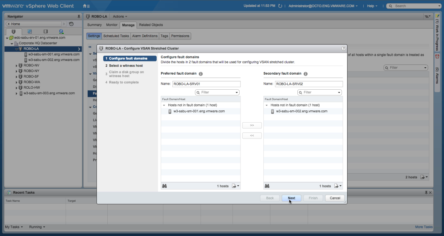Click the Preferred fault domain name field
Viewport: 444px width, 236px height.
tap(206, 84)
